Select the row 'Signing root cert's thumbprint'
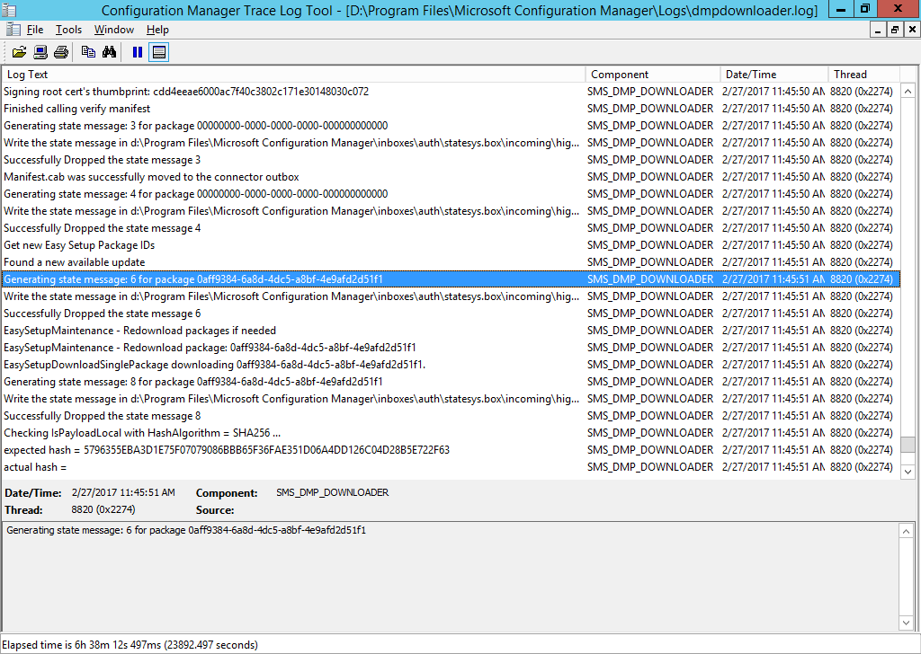This screenshot has width=921, height=654. point(451,92)
